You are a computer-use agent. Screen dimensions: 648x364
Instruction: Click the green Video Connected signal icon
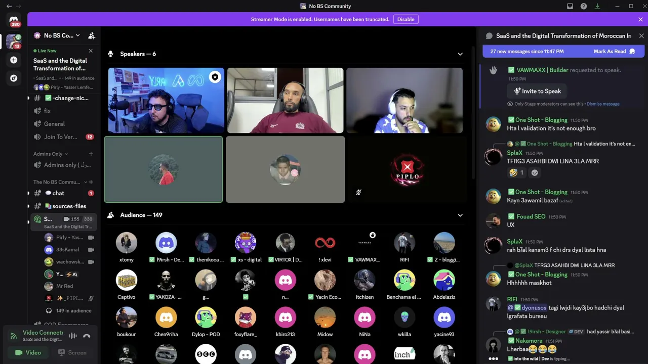14,335
